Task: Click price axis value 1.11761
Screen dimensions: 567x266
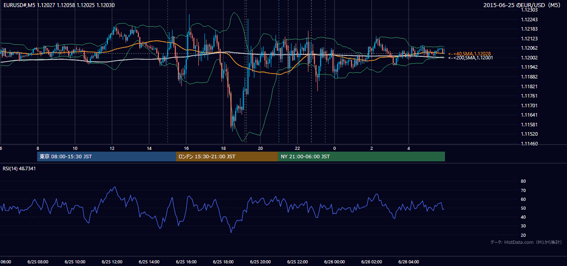Action: [x=529, y=96]
